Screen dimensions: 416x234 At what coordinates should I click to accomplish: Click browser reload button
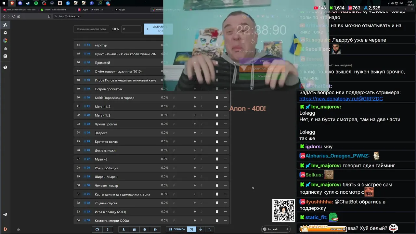[x=14, y=16]
